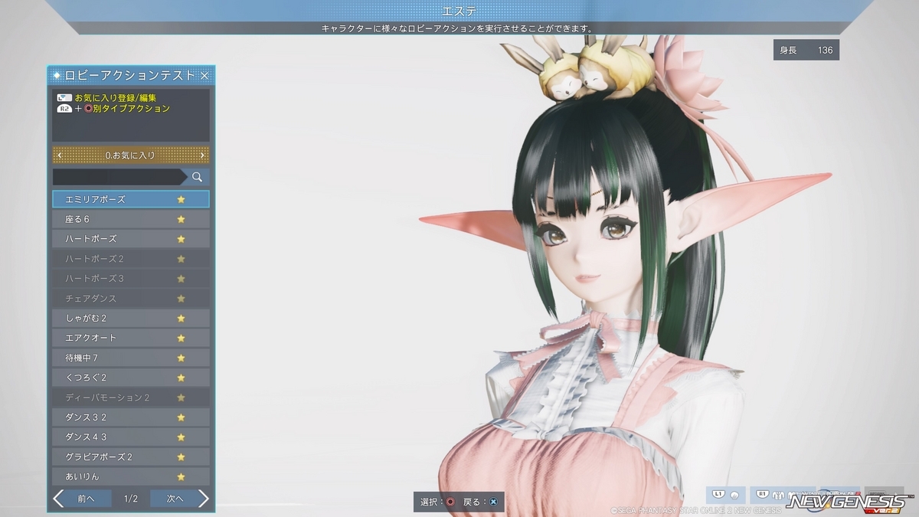Screen dimensions: 919x517
Task: Toggle favorite star on 待機中7
Action: coord(181,358)
